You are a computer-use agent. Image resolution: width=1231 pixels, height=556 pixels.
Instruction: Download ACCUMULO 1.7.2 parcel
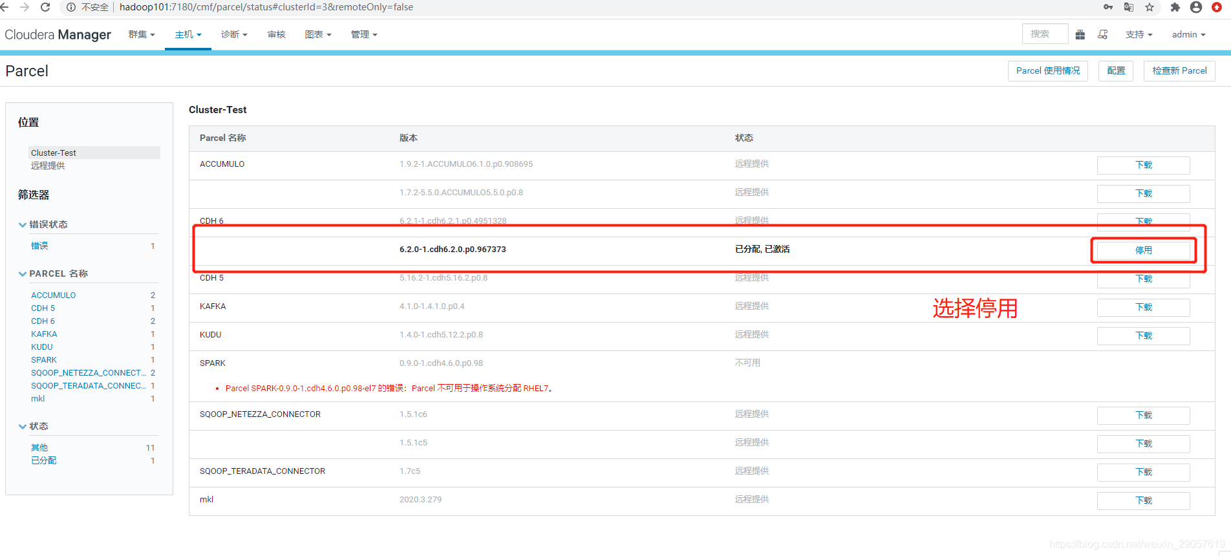click(x=1144, y=193)
